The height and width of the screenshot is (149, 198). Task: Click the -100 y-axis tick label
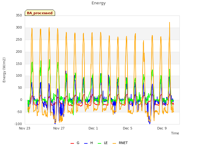pos(18,124)
